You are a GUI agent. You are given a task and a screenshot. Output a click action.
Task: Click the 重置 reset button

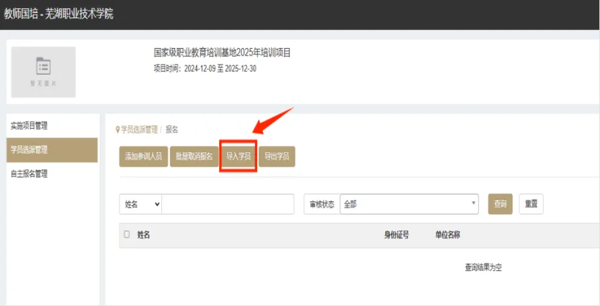click(531, 204)
